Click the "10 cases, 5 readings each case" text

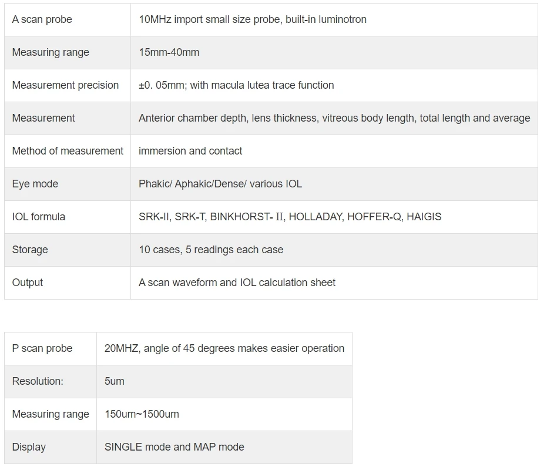pos(211,250)
